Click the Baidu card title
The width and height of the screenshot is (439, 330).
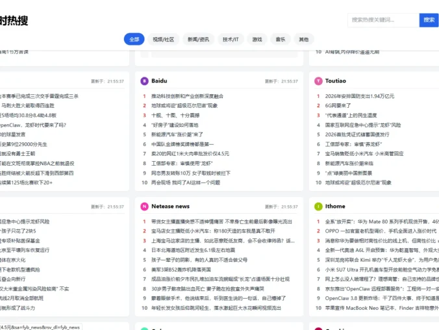click(159, 81)
